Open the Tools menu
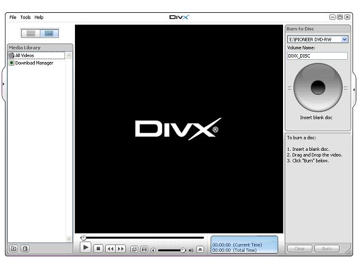Image resolution: width=358 pixels, height=258 pixels. [x=25, y=17]
